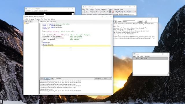The image size is (185, 104).
Task: Open the Help menu in Fiji
Action: [x=122, y=9]
